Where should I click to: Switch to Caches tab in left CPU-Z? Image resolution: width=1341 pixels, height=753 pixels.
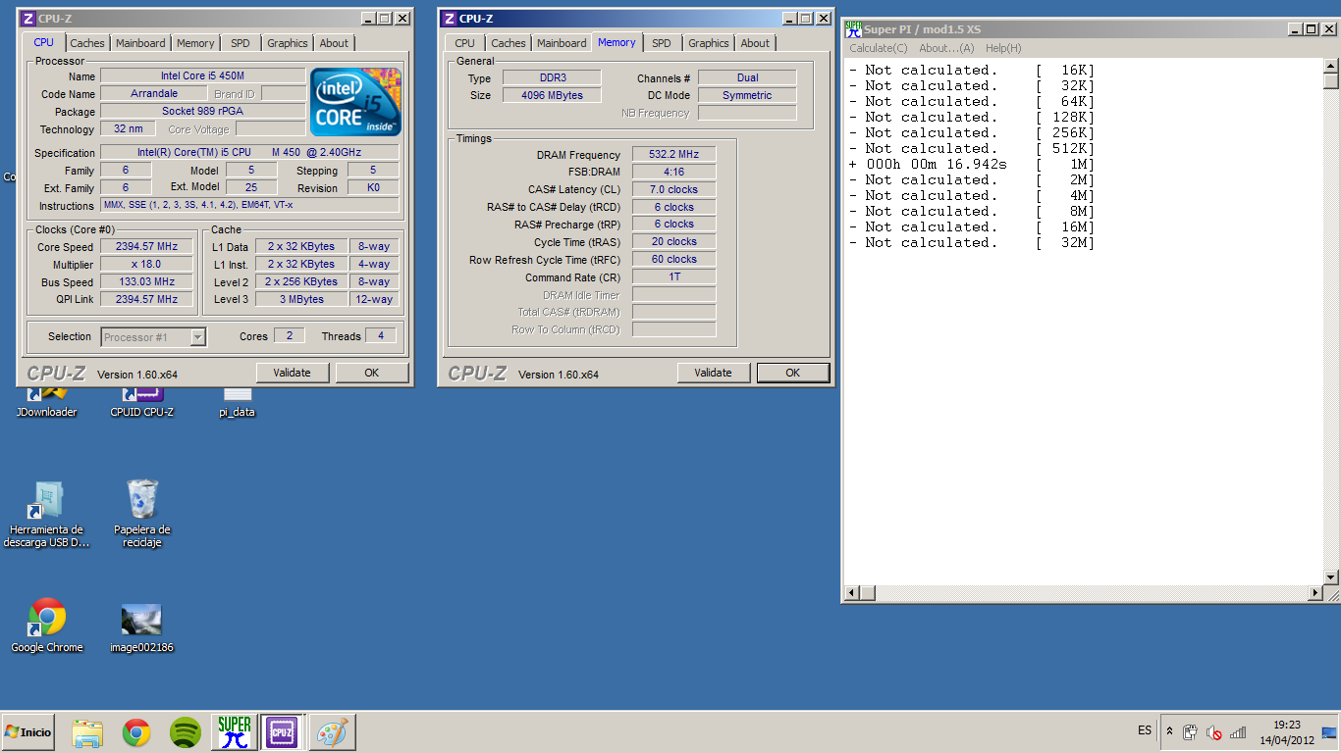pos(87,43)
